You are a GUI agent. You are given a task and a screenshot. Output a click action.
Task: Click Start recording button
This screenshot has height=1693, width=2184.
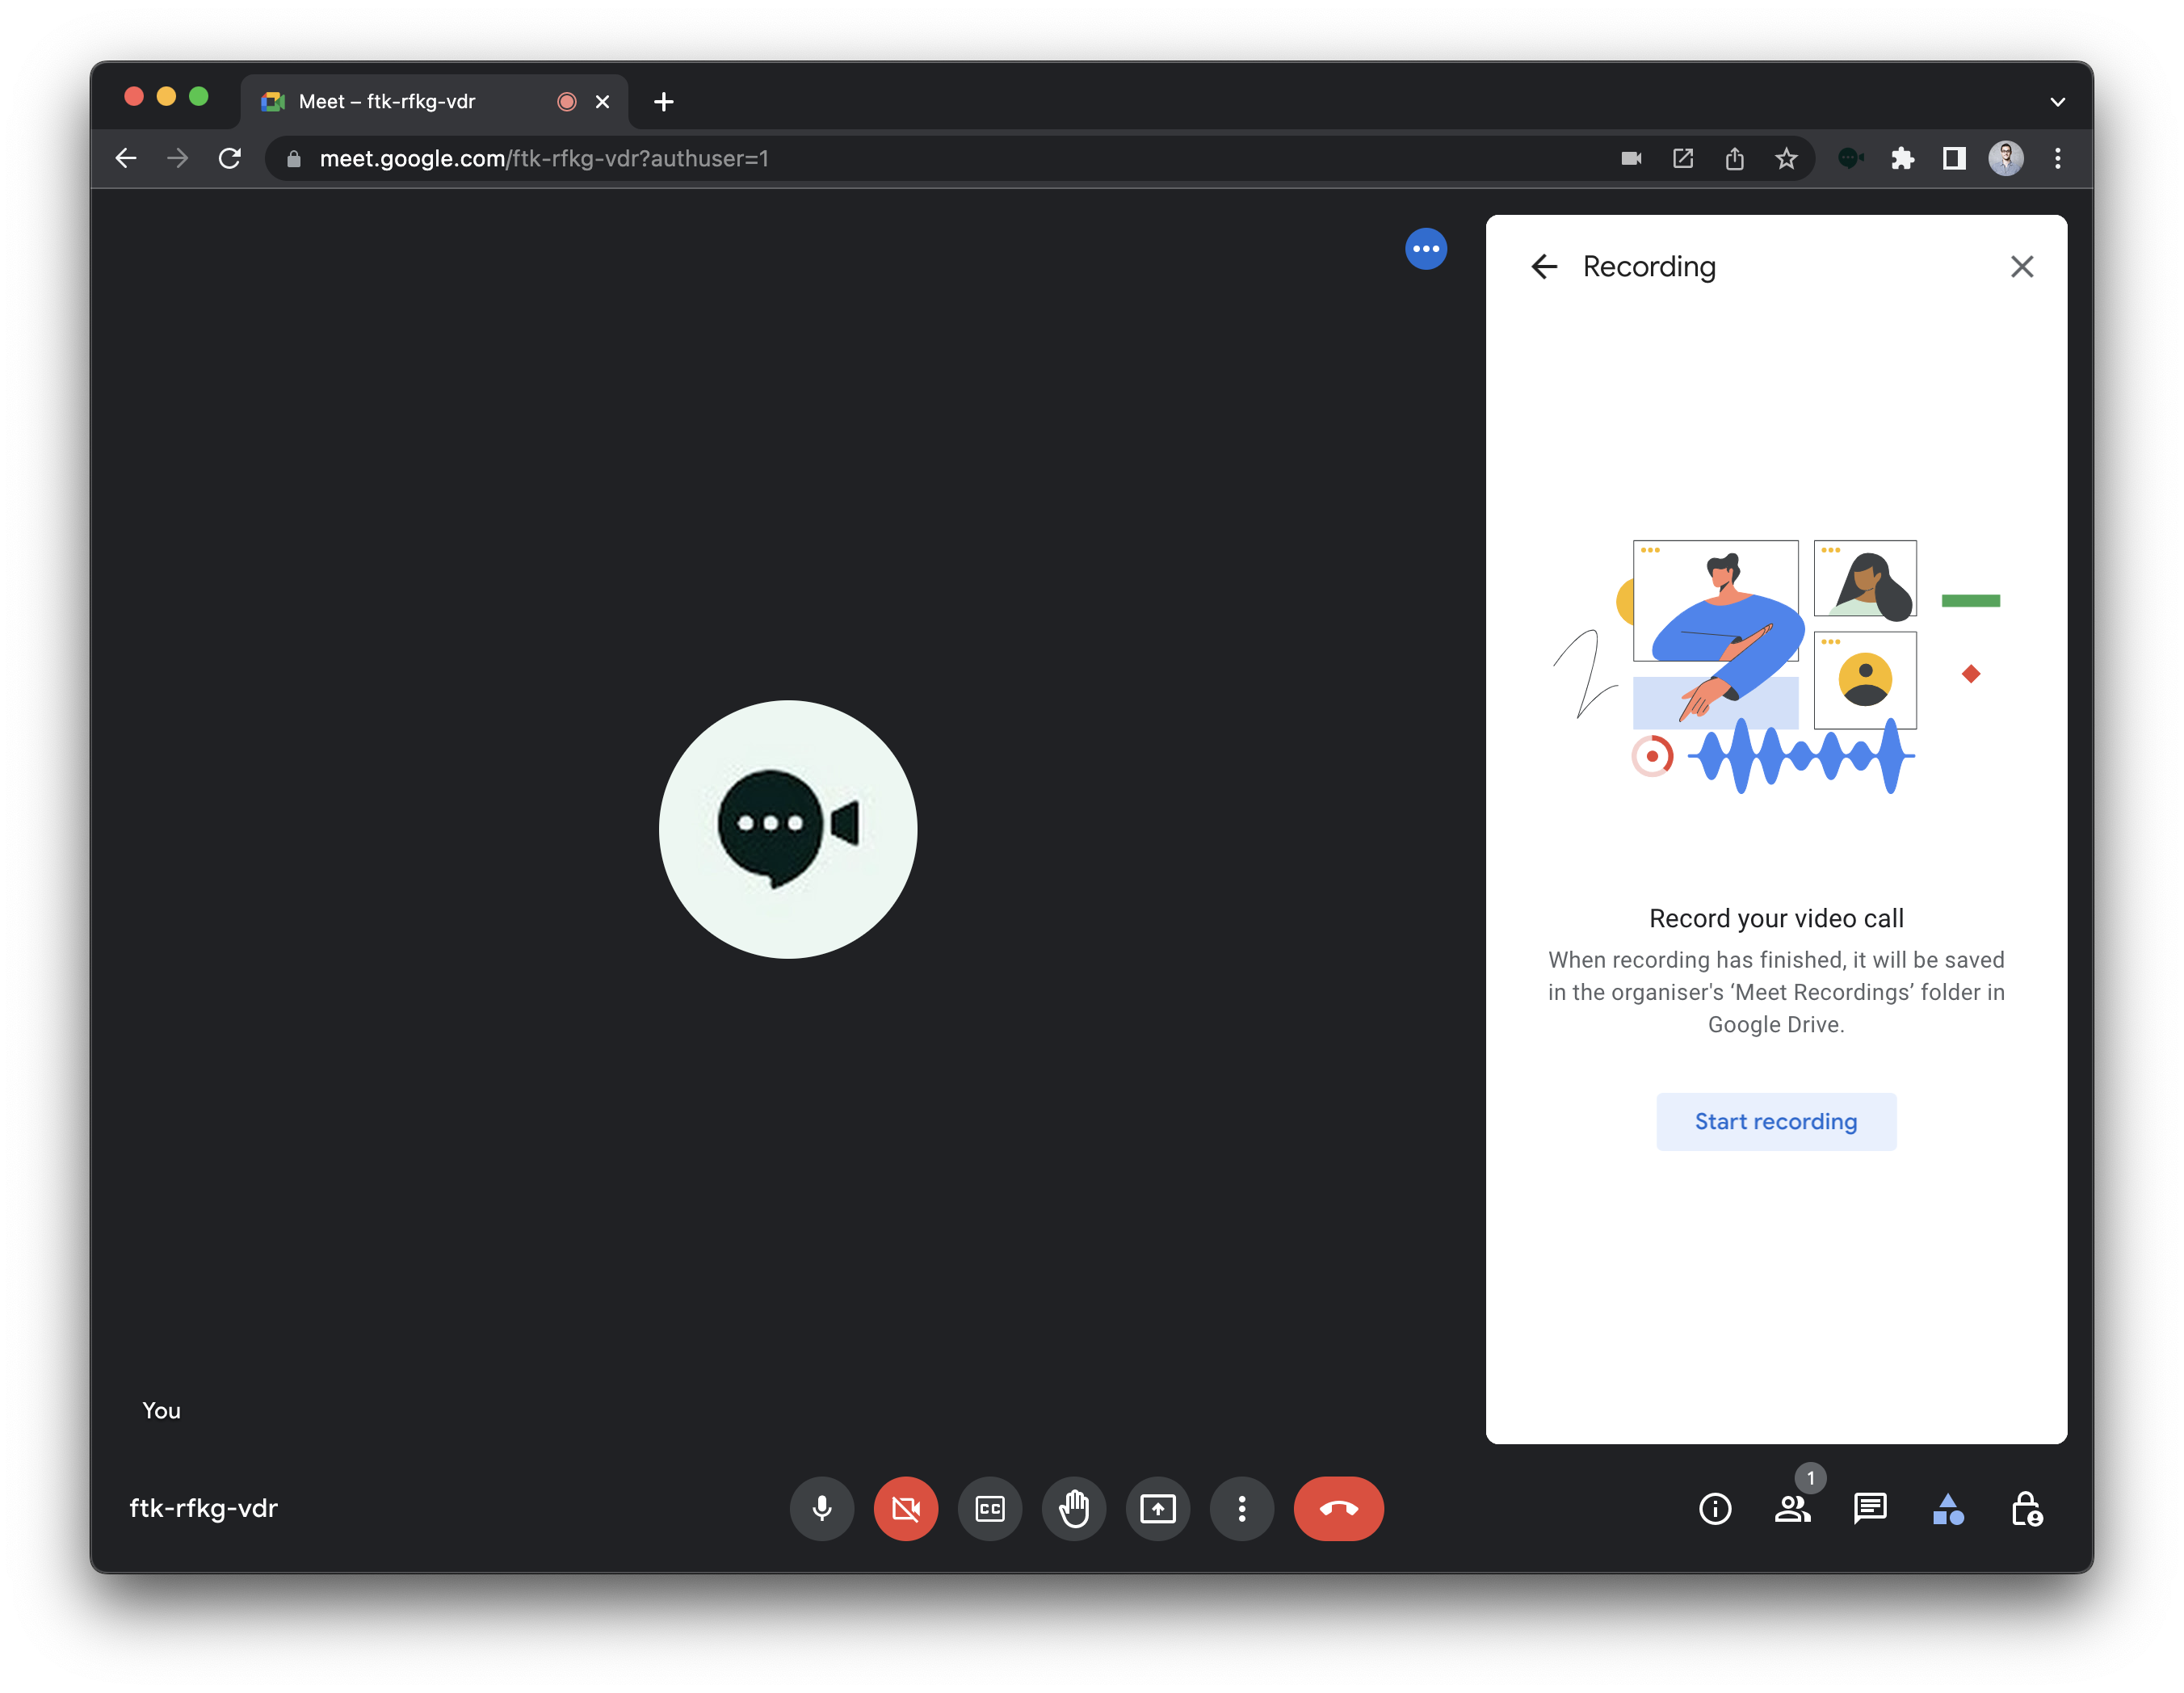pyautogui.click(x=1774, y=1120)
